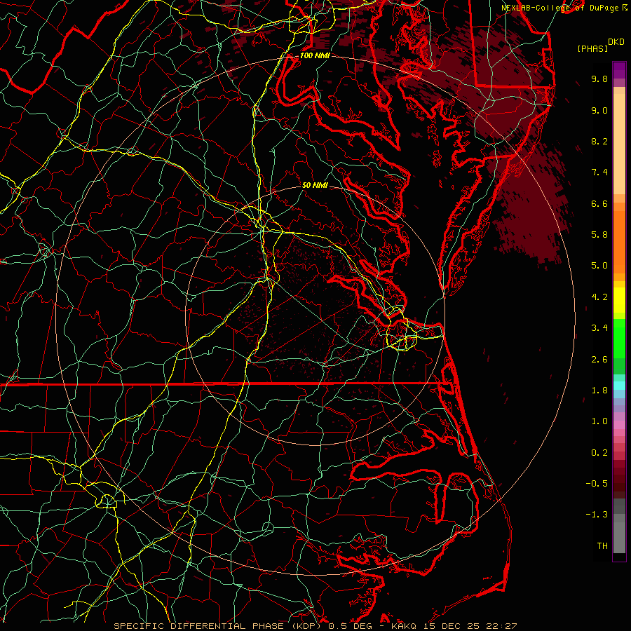Pick the cyan segment of the color bar
The height and width of the screenshot is (631, 631).
pyautogui.click(x=619, y=386)
